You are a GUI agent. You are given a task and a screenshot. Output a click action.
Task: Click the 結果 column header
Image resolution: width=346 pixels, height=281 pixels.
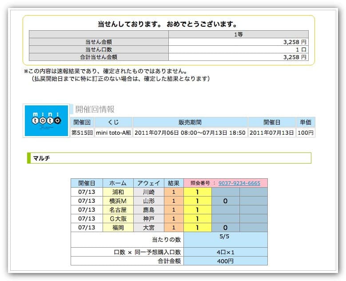pos(174,183)
